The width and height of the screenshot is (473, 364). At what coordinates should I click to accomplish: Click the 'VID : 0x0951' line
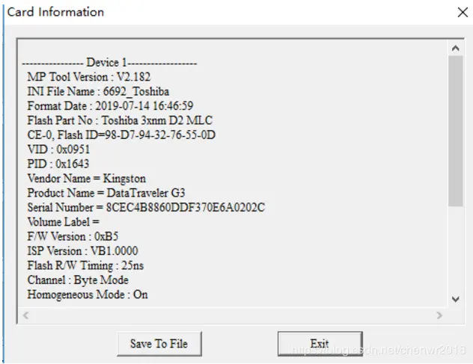click(58, 149)
